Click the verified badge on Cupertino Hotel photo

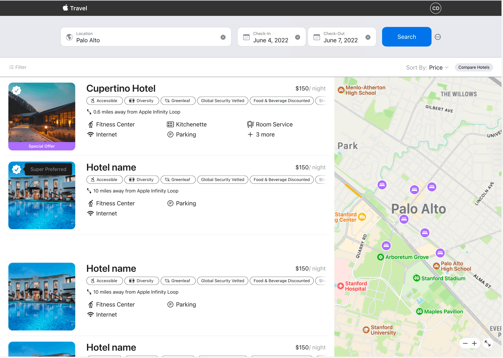(17, 90)
